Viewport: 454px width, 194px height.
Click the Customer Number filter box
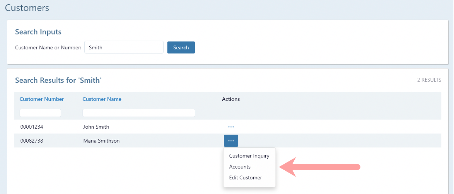pos(40,113)
